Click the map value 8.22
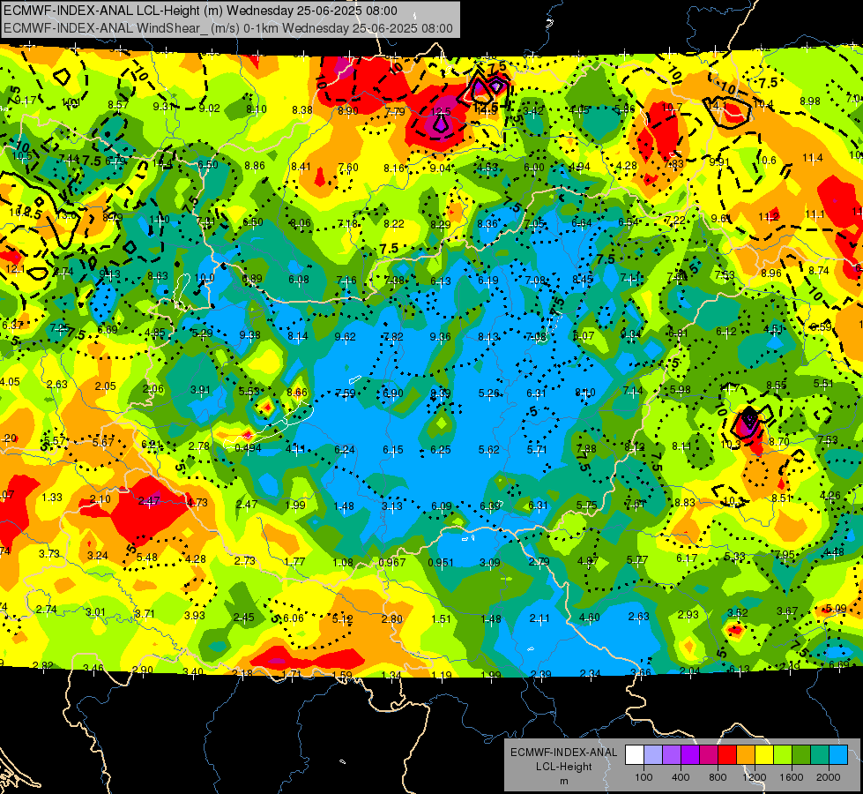 tap(393, 224)
